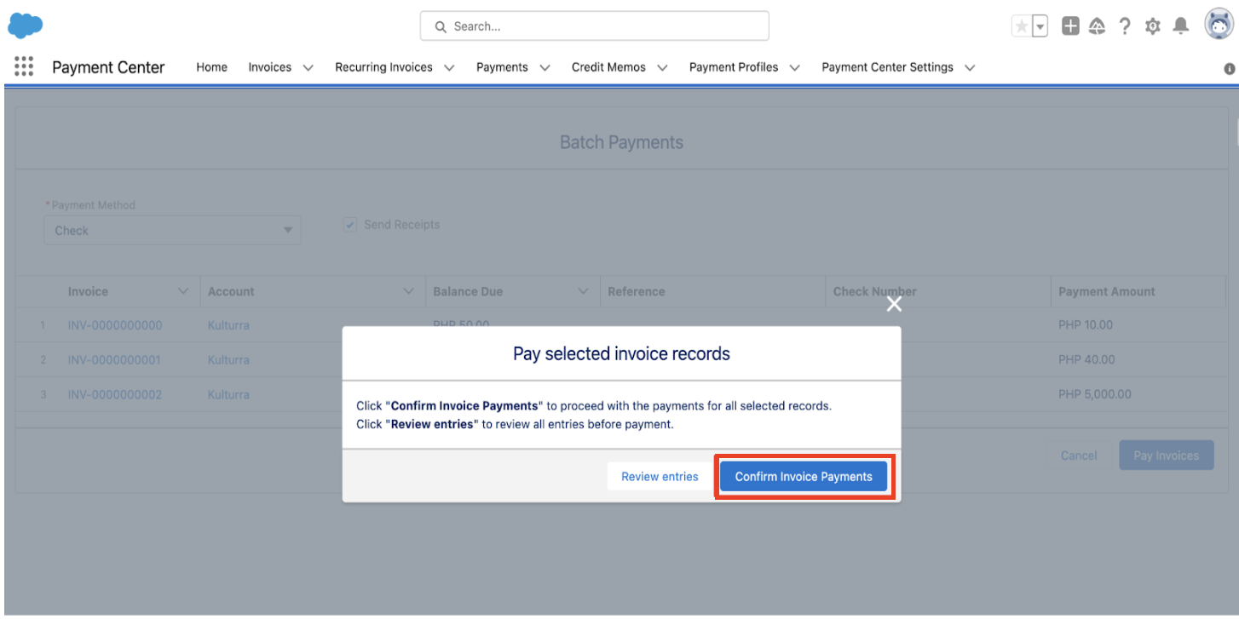The width and height of the screenshot is (1239, 619).
Task: Click into the Search field
Action: 595,26
